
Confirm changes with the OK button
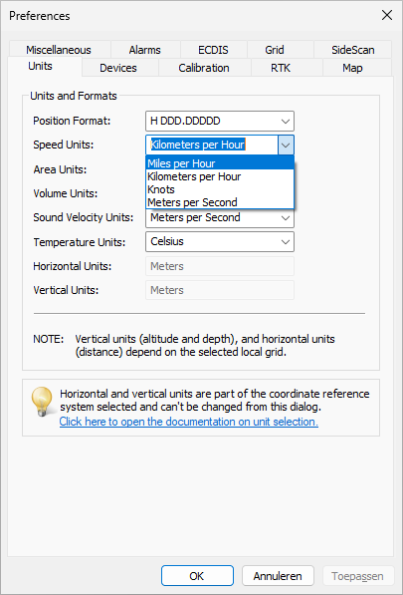[197, 576]
